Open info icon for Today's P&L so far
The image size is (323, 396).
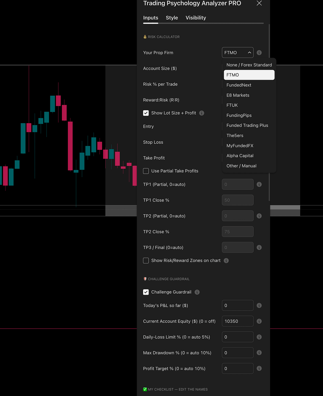click(259, 306)
